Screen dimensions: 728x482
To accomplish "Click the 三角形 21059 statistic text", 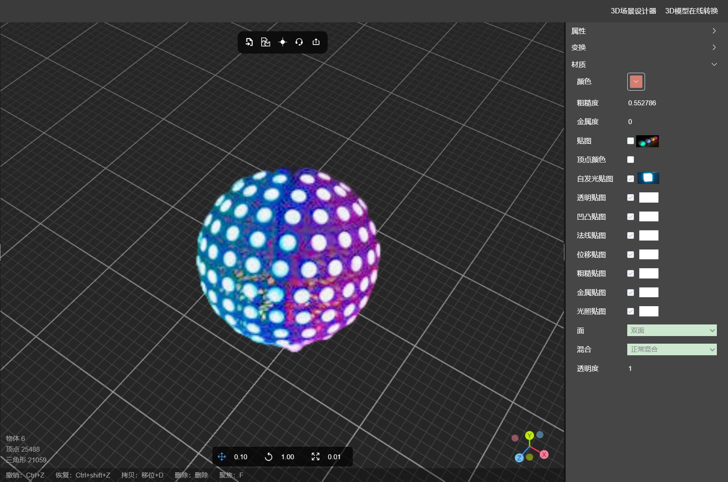I will (x=26, y=460).
